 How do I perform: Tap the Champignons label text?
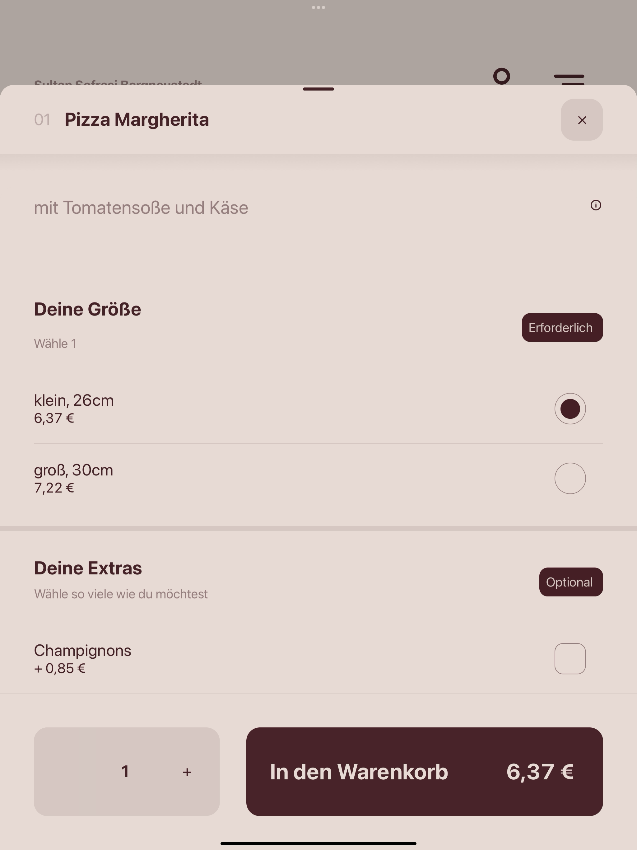83,651
